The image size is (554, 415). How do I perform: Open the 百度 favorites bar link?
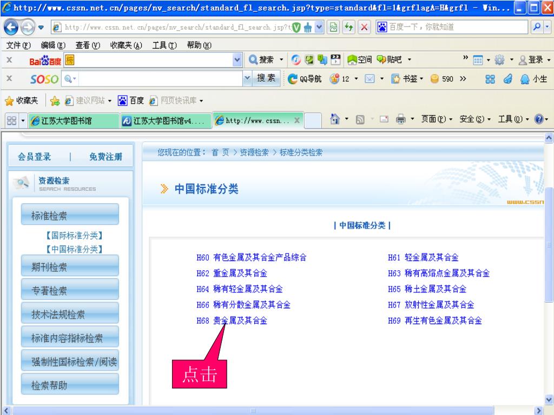(131, 101)
